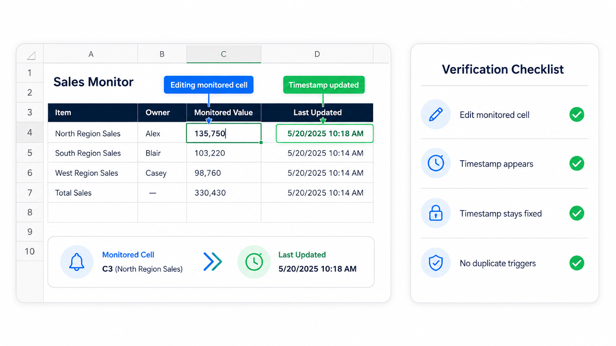Viewport: 616px width, 346px height.
Task: Select column A header
Action: (x=91, y=54)
